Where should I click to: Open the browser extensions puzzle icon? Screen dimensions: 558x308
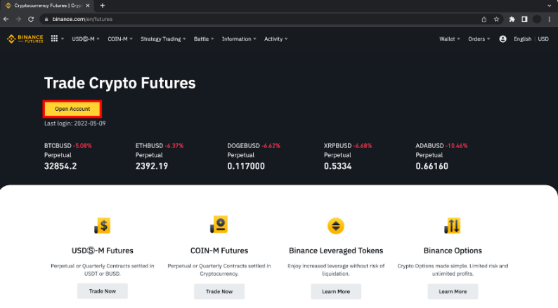512,19
